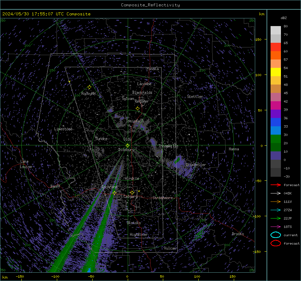Click the green storm cell west of Drumheller

(x=178, y=160)
